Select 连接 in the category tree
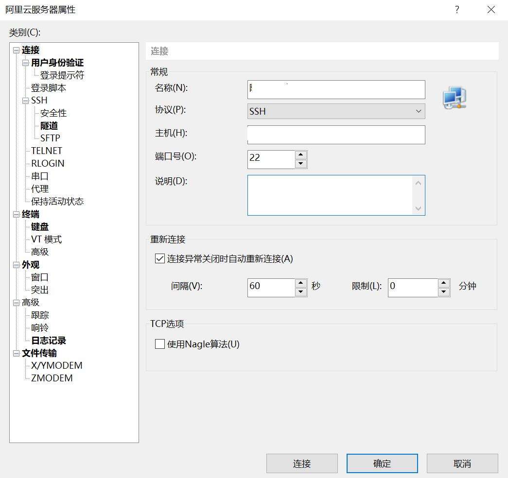This screenshot has height=478, width=508. point(31,50)
